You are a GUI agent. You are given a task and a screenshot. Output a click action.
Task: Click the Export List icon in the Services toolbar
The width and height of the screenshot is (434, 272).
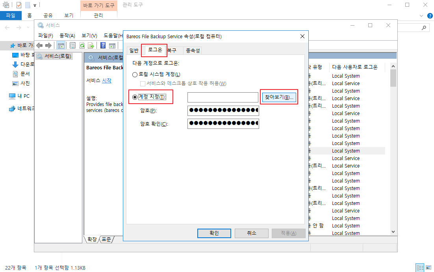[x=91, y=45]
